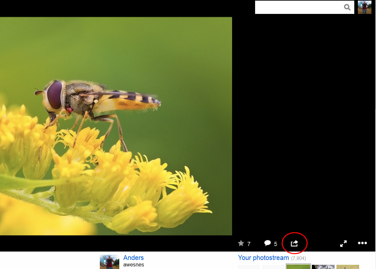Open comments via the speech bubble icon
This screenshot has height=269, width=376.
[x=267, y=243]
